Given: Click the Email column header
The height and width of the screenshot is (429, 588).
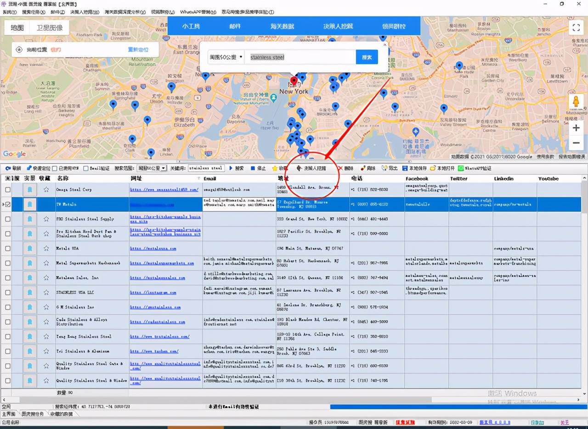Looking at the screenshot, I should pos(239,179).
